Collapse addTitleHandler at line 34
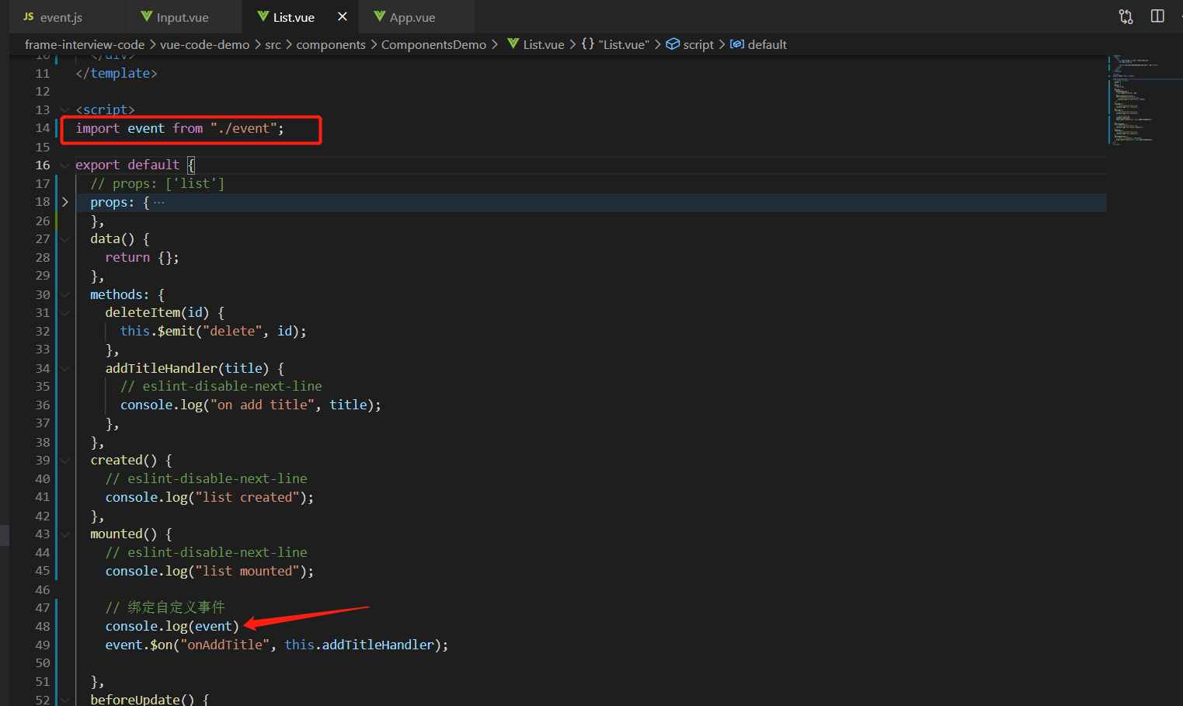This screenshot has width=1183, height=706. point(65,368)
